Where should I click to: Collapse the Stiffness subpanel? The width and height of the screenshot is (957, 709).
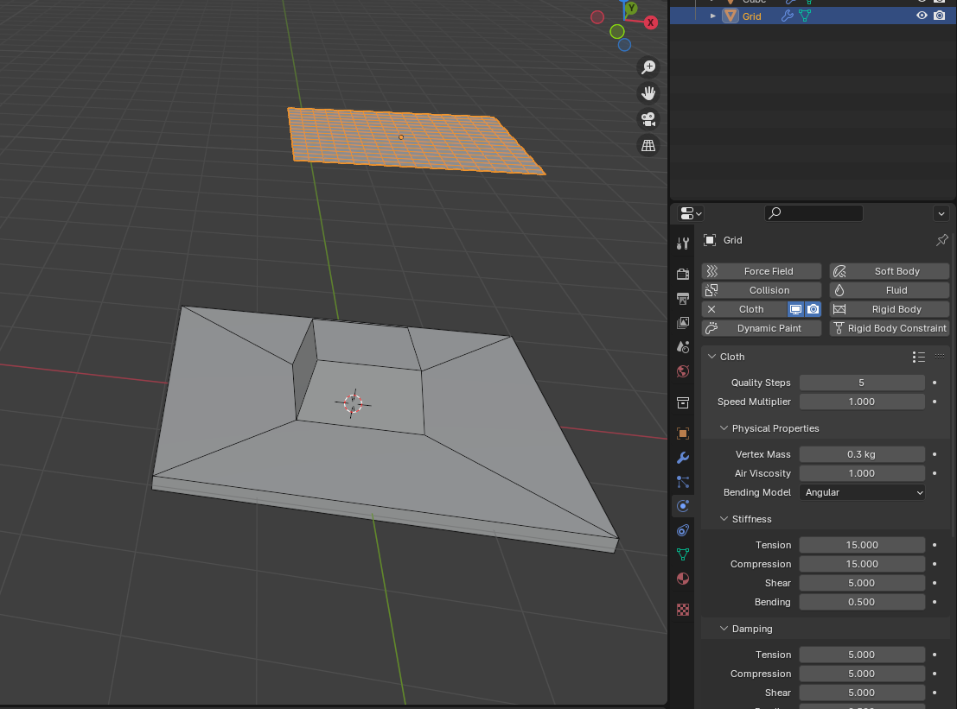click(724, 519)
